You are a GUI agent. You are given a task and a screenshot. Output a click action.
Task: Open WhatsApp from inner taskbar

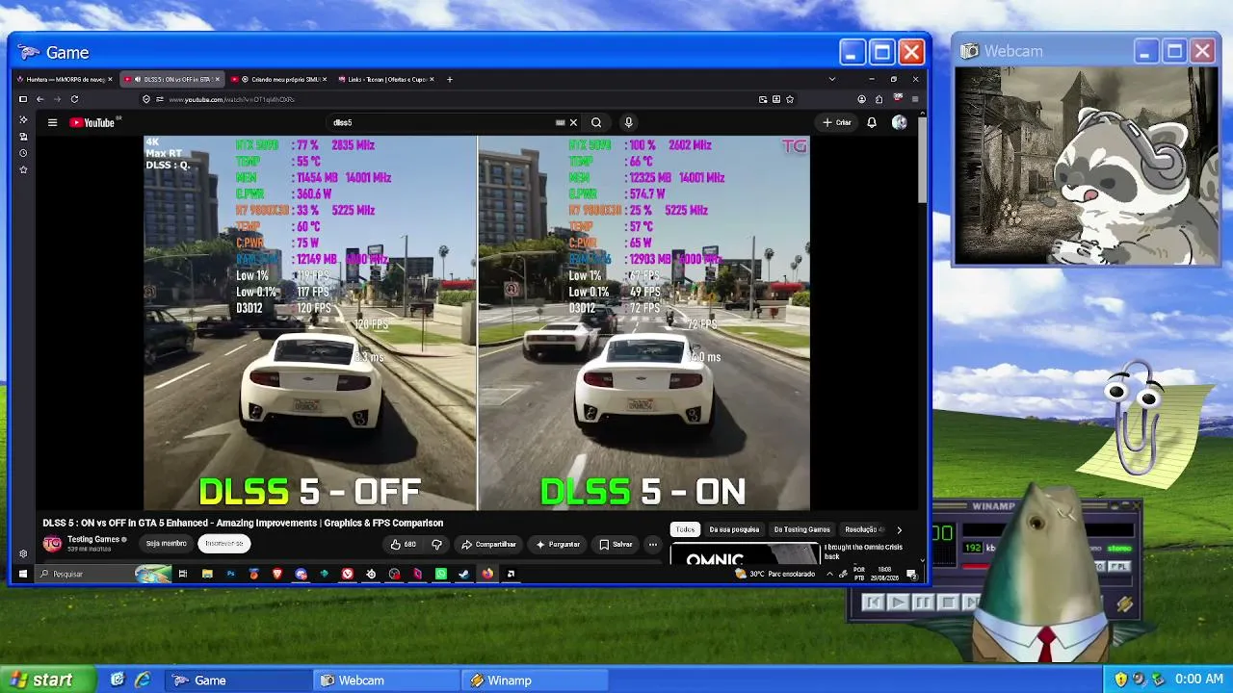coord(440,574)
